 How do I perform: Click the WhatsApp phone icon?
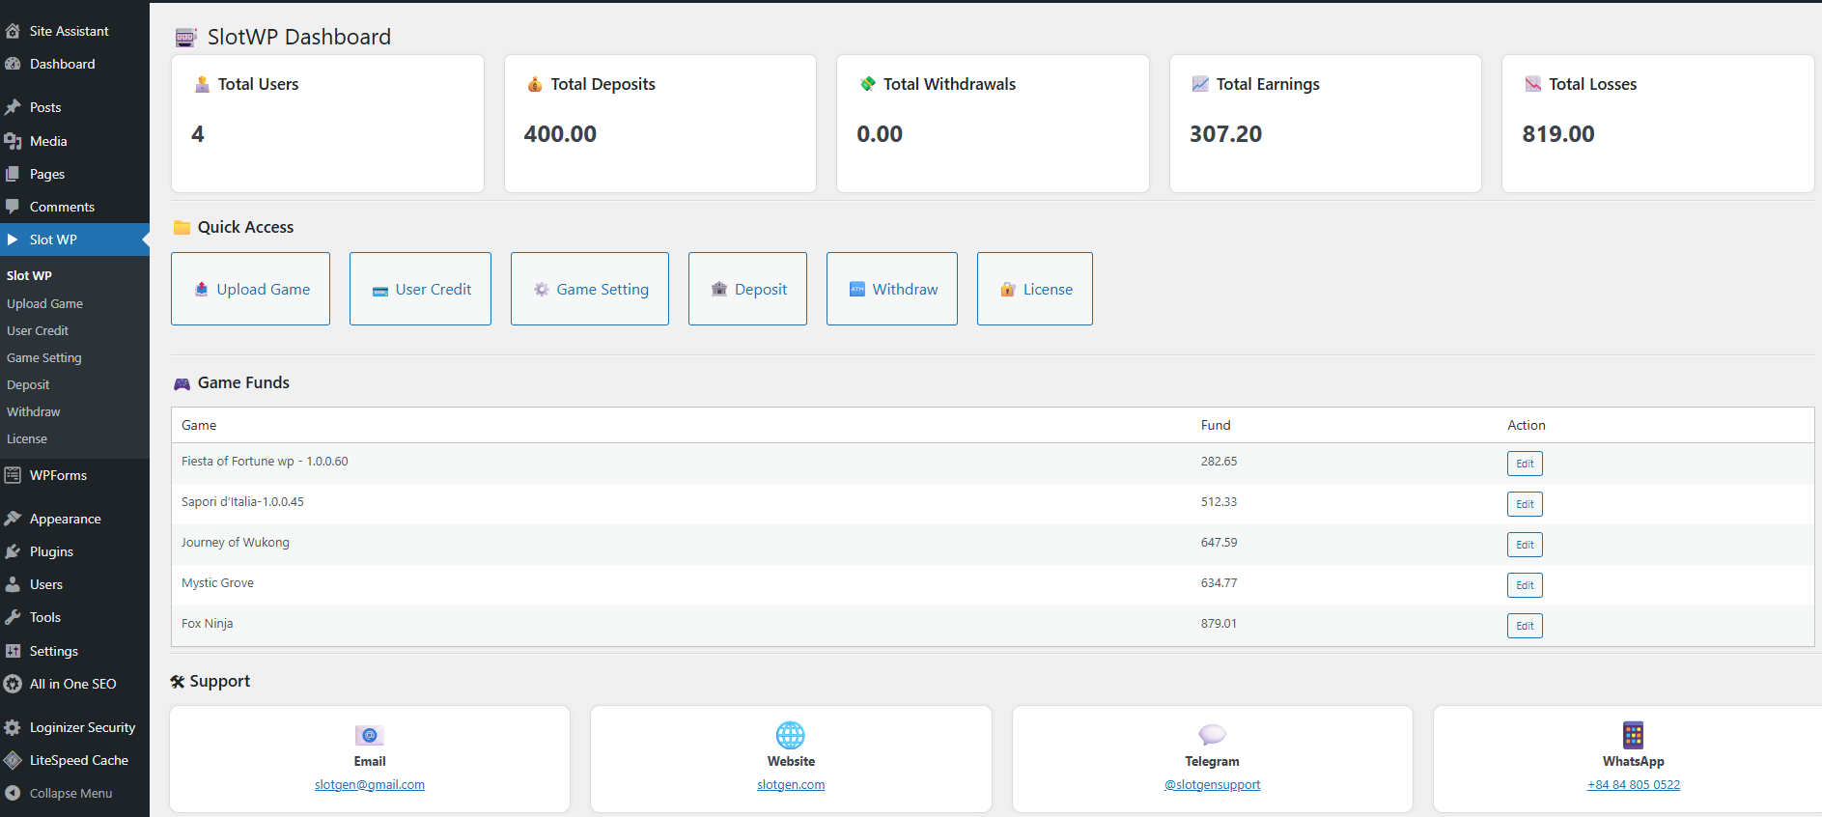point(1633,735)
